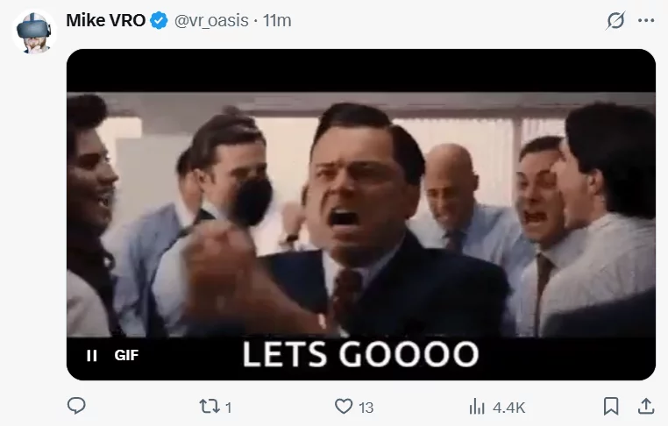Open the post via 11m timestamp

click(277, 20)
